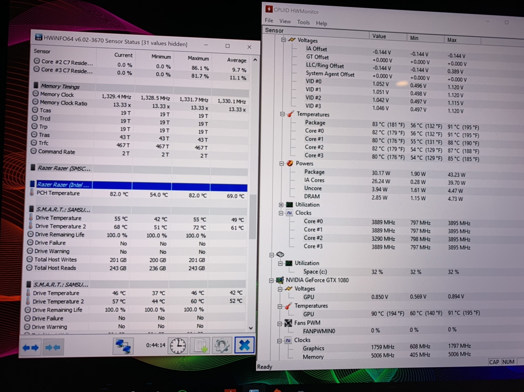Click chip icon beside Memory Timings header
524x392 pixels.
pyautogui.click(x=36, y=86)
